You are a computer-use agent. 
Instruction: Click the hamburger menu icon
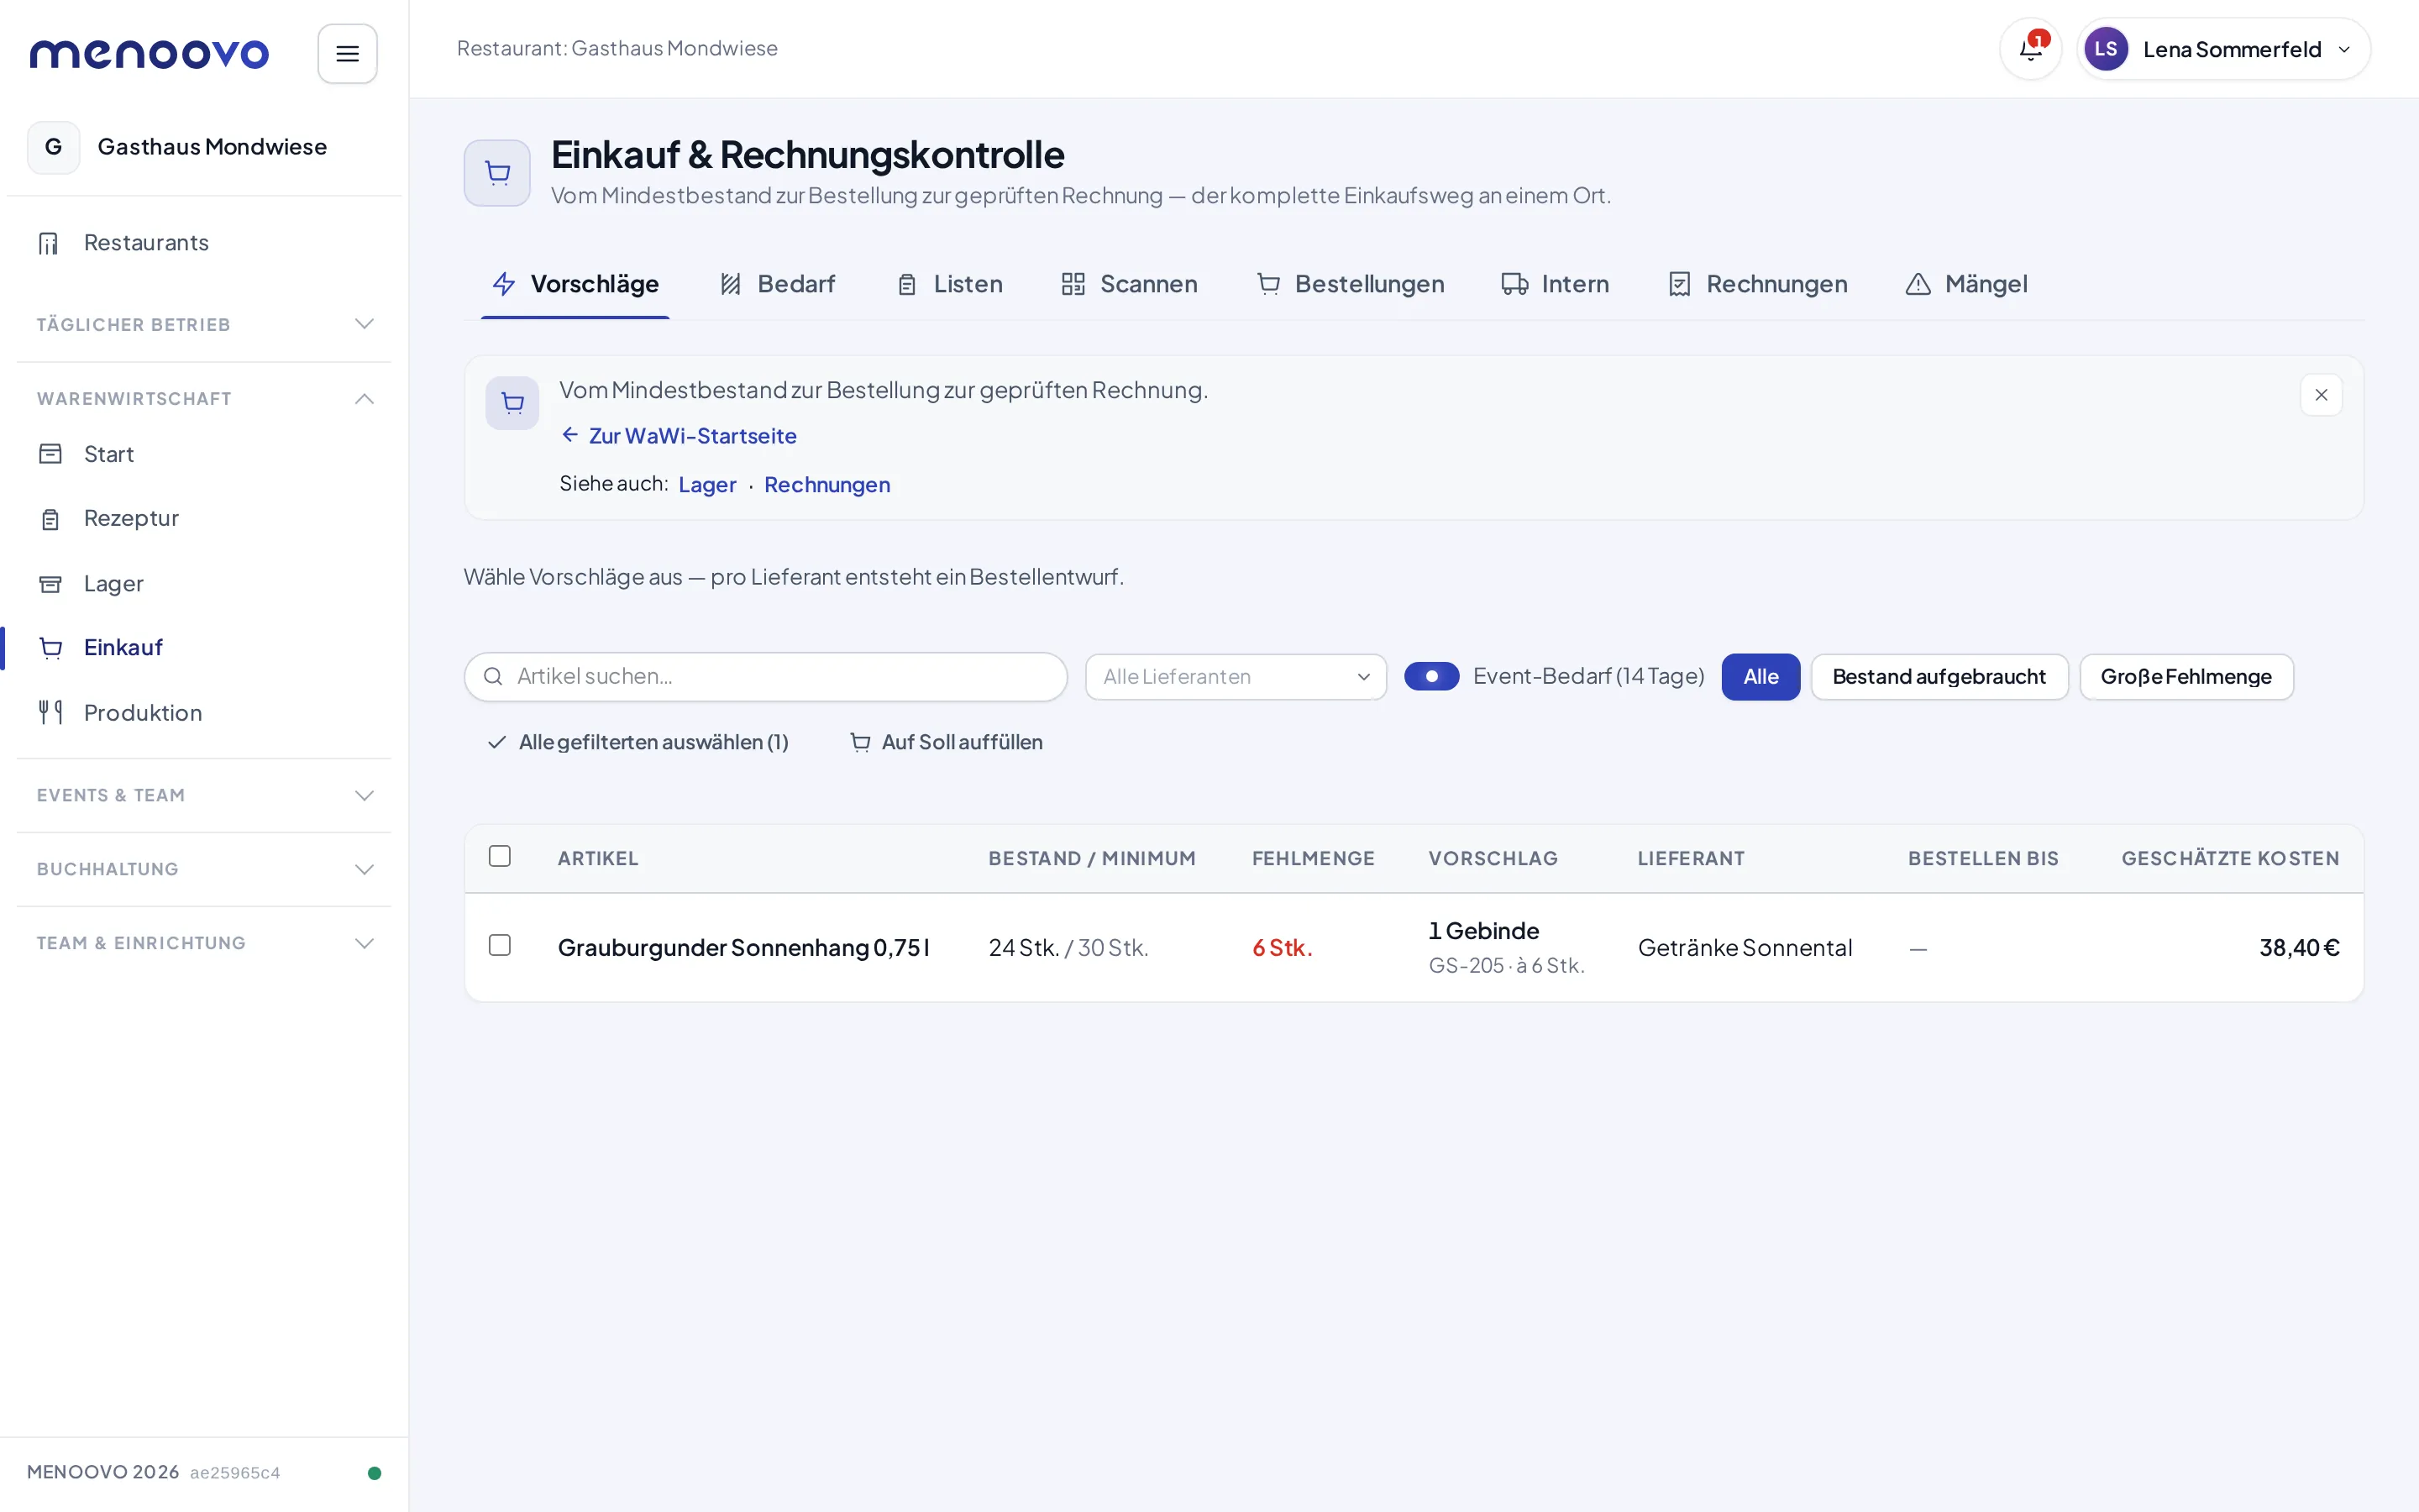click(347, 54)
